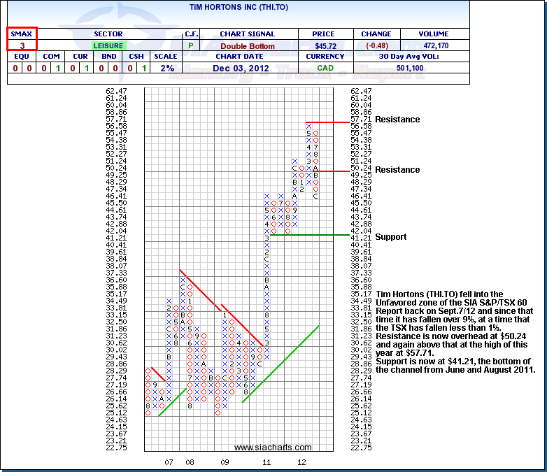This screenshot has width=547, height=472.
Task: Click the (-0.48) change value
Action: click(x=376, y=46)
